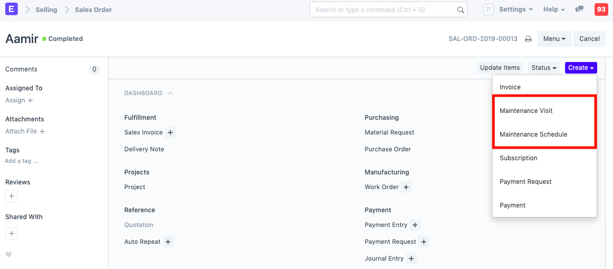
Task: Click the print icon next to order number
Action: 528,39
